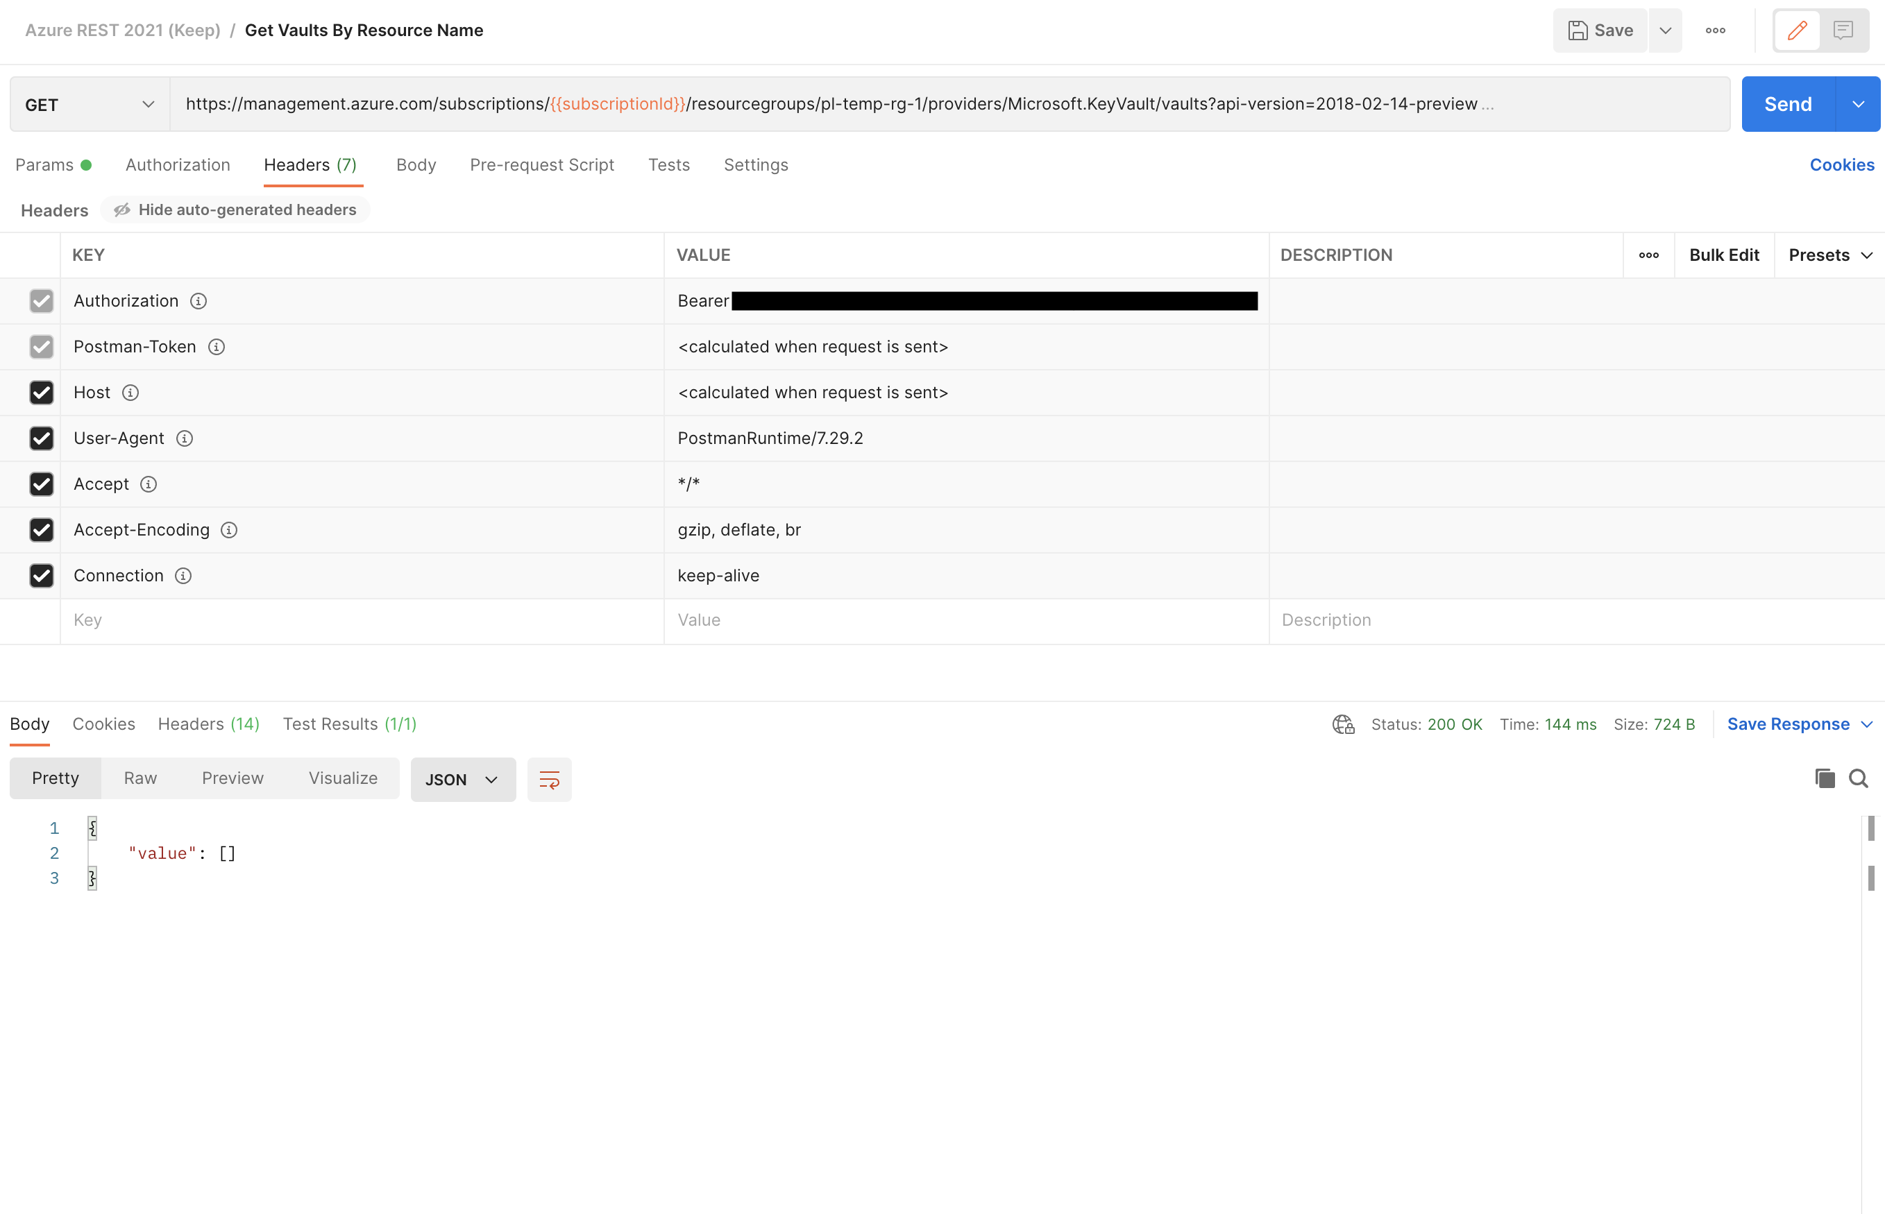
Task: Search the response with magnifier icon
Action: 1858,779
